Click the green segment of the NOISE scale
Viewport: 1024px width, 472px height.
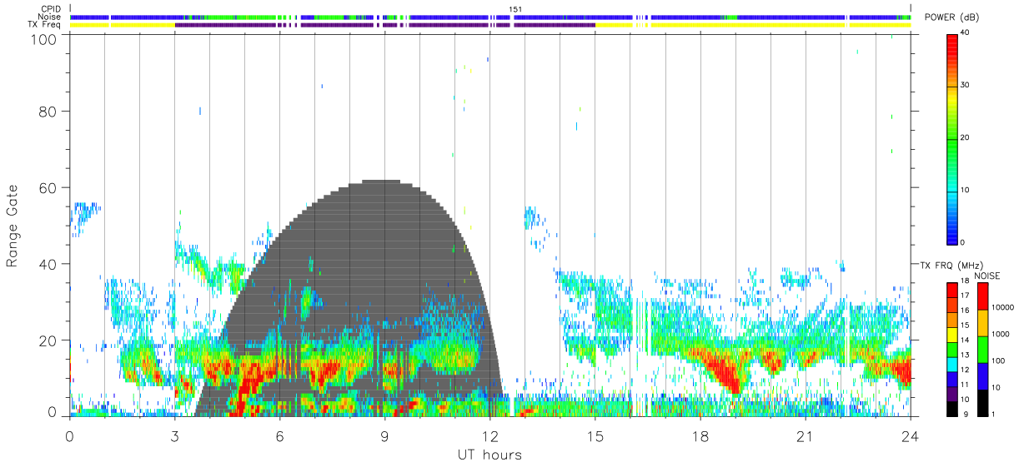[981, 349]
